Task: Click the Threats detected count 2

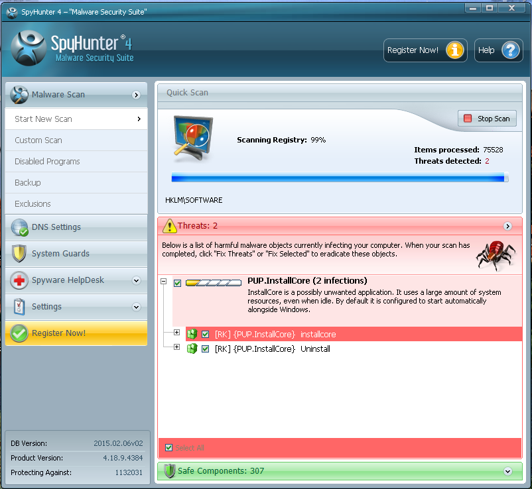Action: point(487,161)
